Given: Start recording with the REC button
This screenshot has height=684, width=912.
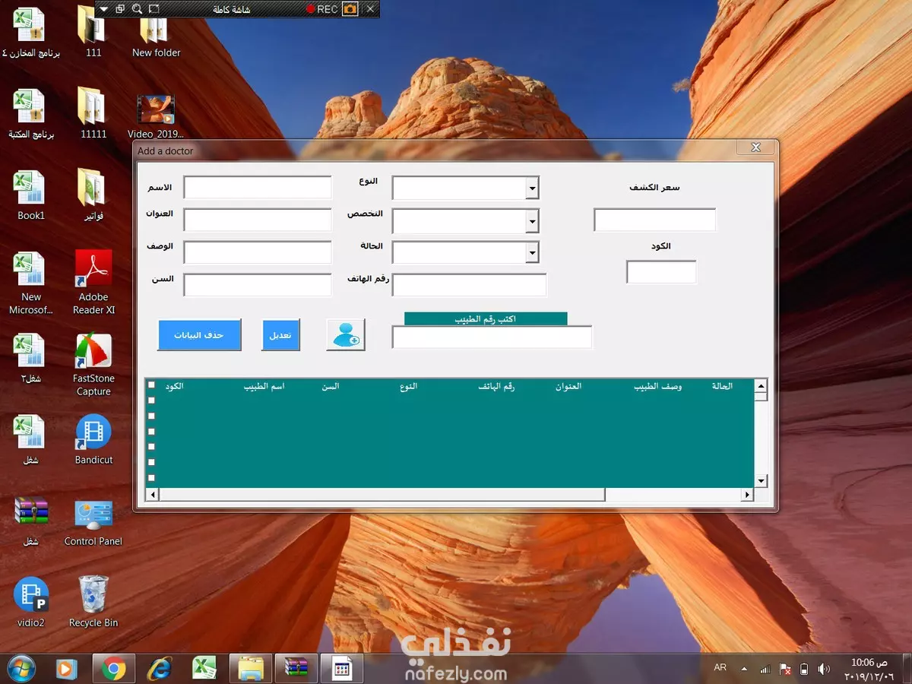Looking at the screenshot, I should [322, 9].
